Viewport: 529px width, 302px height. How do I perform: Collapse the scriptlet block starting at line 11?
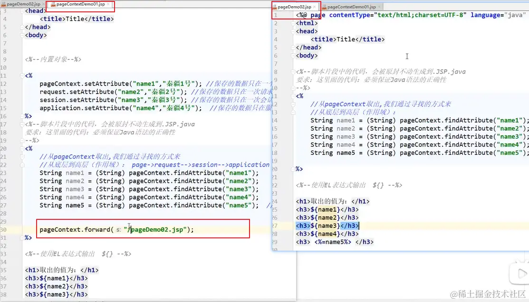click(x=21, y=76)
